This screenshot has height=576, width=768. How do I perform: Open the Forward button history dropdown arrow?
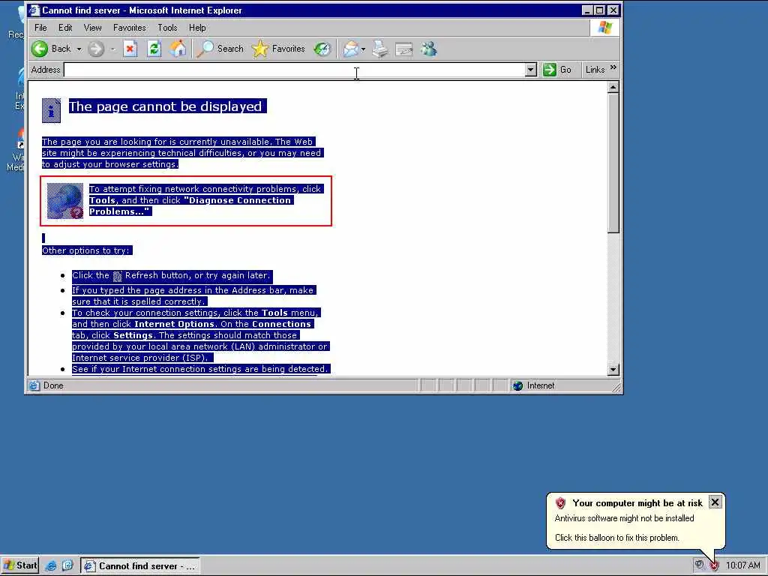pos(112,49)
